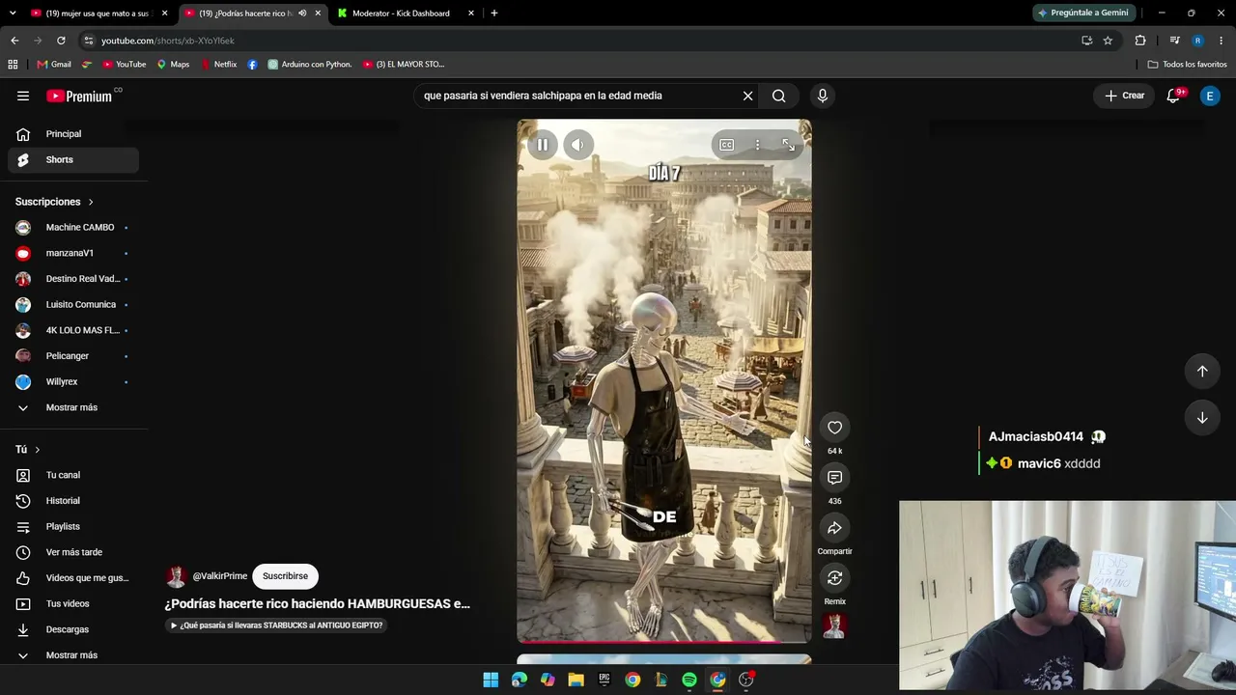The image size is (1236, 695).
Task: Open the Netflix bookmark
Action: 218,65
